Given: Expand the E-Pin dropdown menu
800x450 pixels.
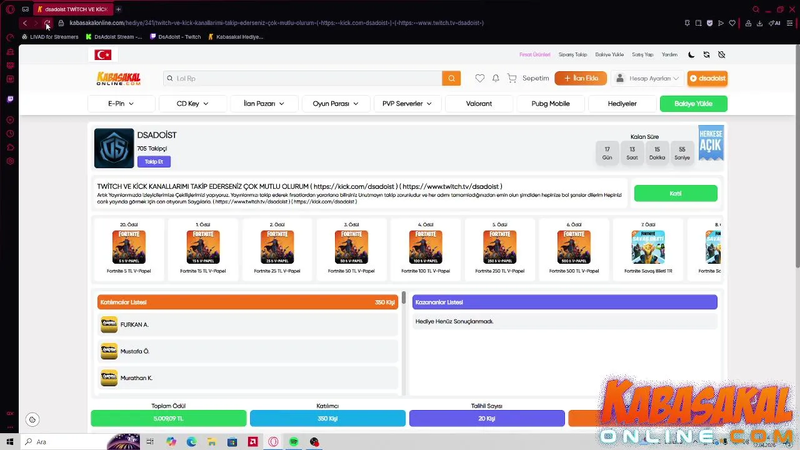Looking at the screenshot, I should (x=121, y=104).
